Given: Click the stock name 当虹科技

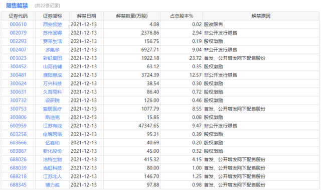Looking at the screenshot, I should (x=52, y=168).
